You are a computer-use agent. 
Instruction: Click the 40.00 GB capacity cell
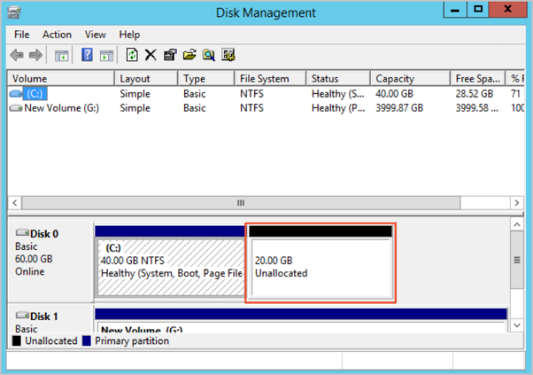tap(394, 94)
